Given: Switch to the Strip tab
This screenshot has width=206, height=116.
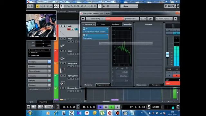Looking at the screenshot, I should (103, 24).
